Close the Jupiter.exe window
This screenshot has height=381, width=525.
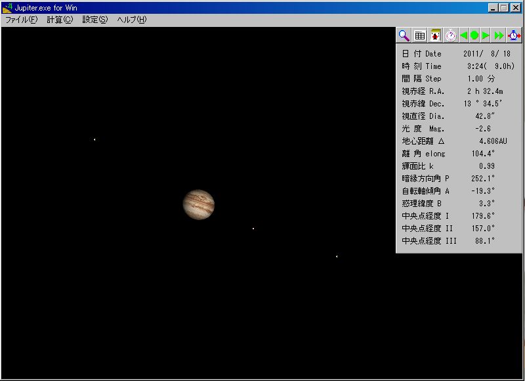pyautogui.click(x=516, y=8)
